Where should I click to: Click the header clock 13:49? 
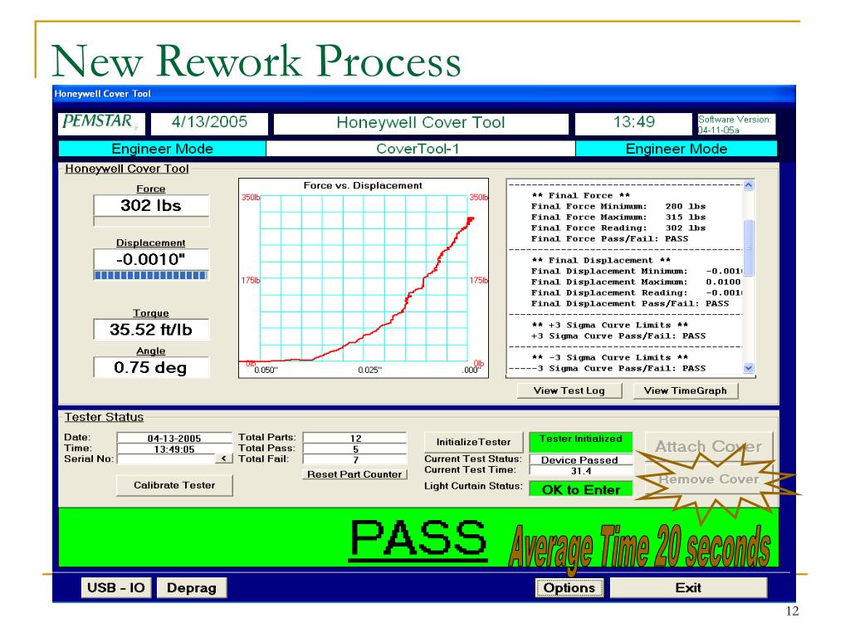click(633, 123)
